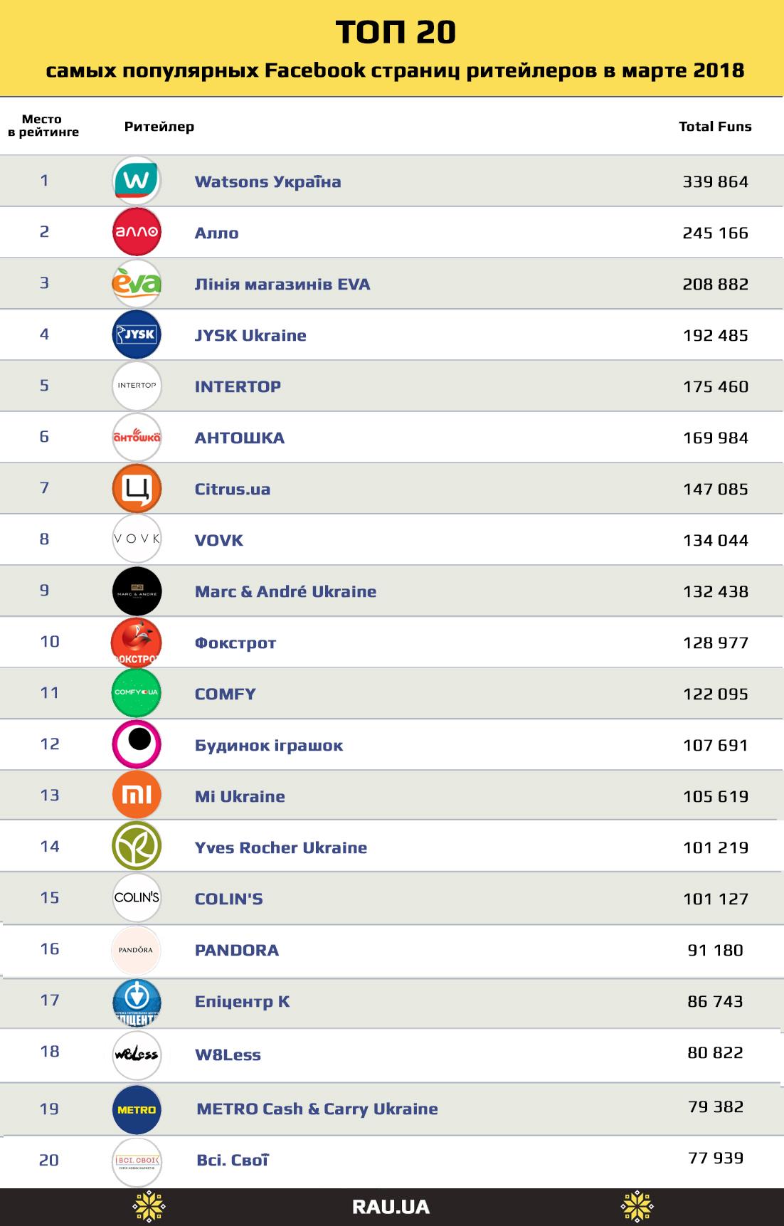Click the orange Citrus.ua logo icon
The height and width of the screenshot is (1226, 784).
point(137,488)
